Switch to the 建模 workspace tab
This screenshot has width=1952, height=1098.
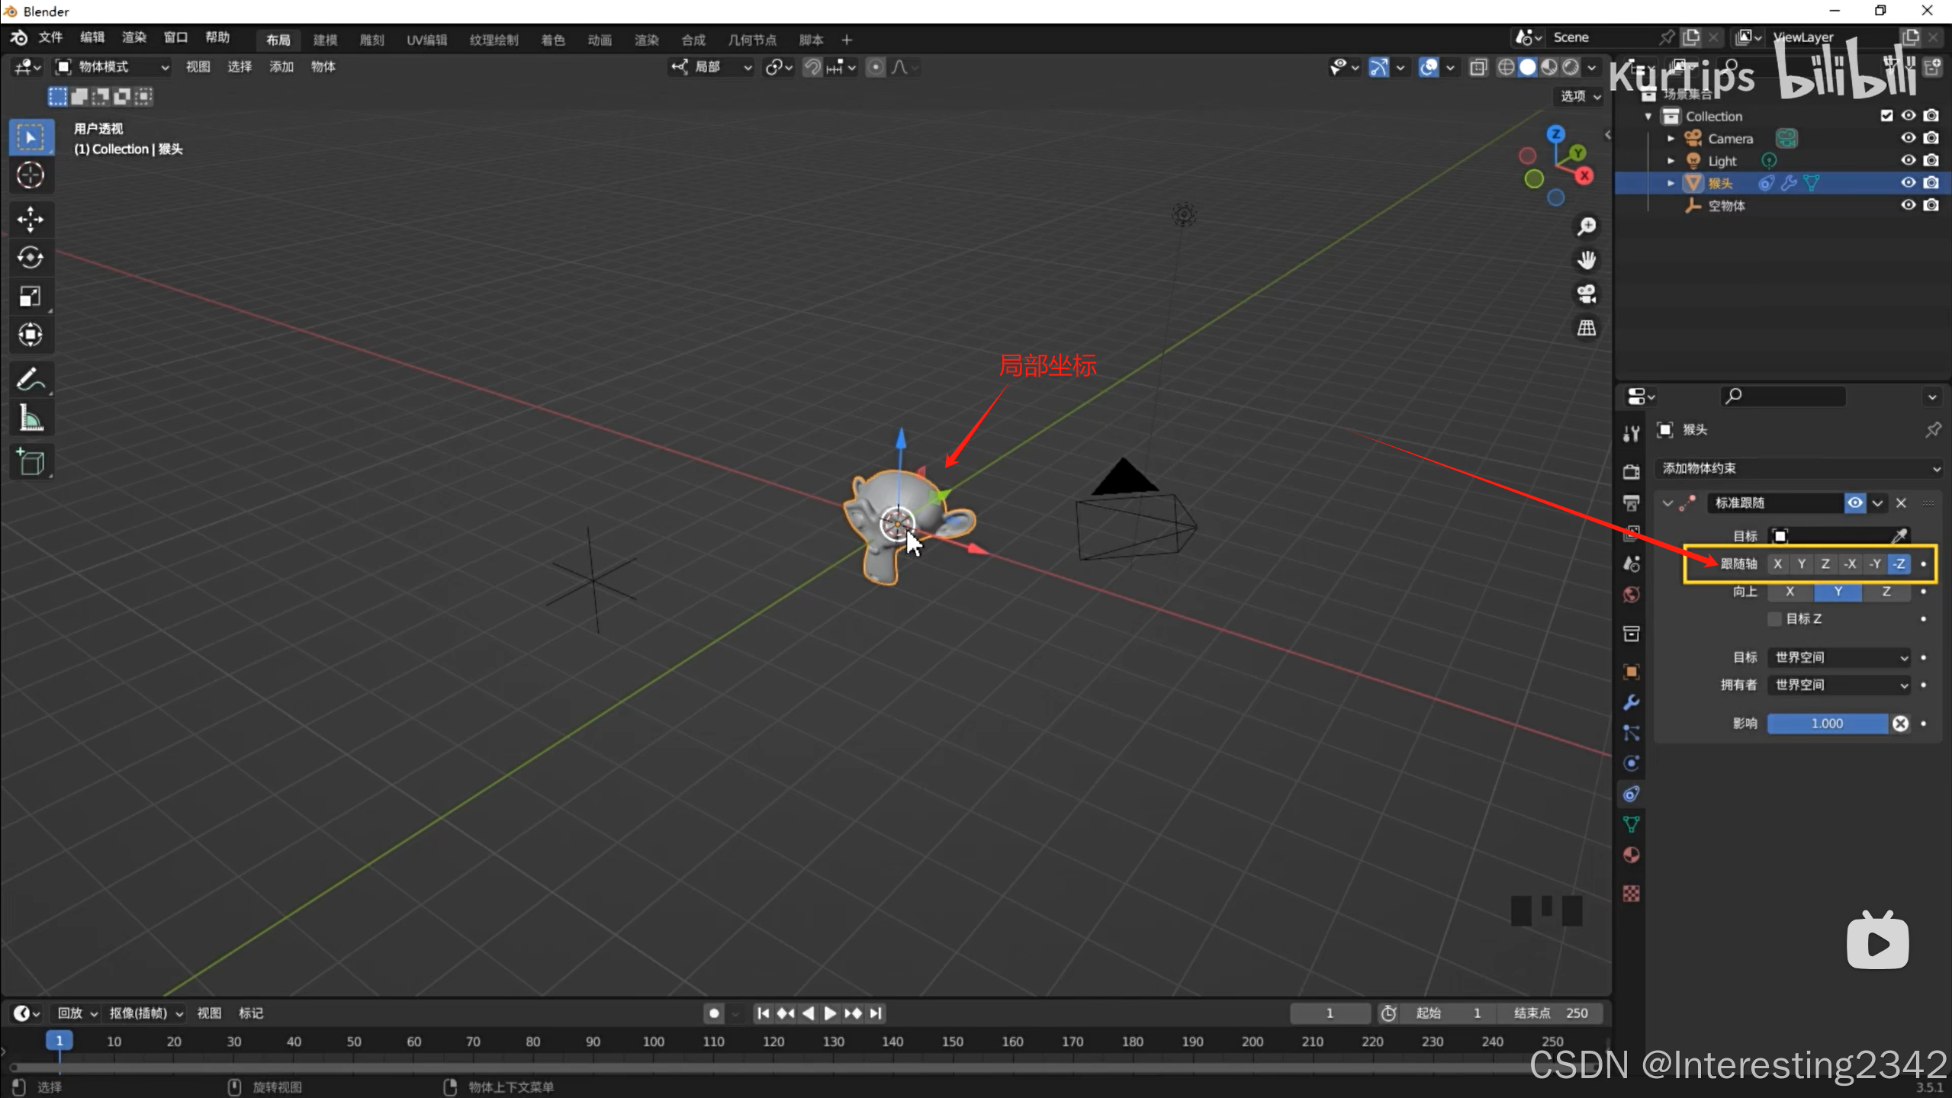[325, 40]
